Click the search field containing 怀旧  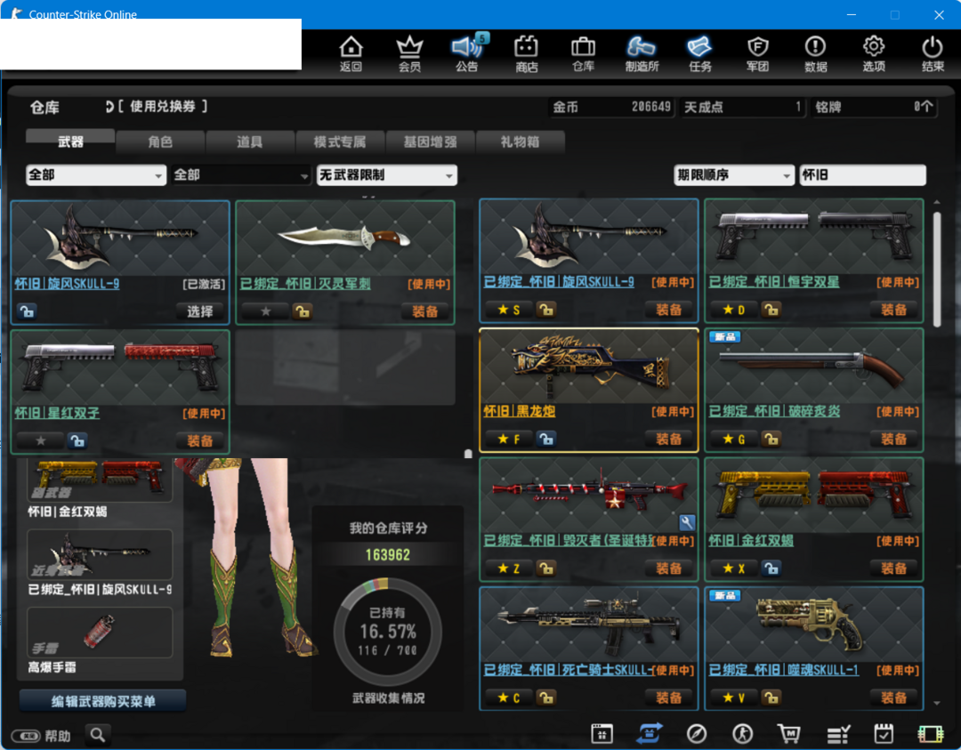click(x=862, y=175)
